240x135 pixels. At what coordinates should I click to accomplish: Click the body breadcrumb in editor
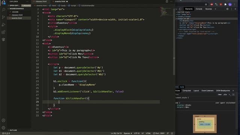[63, 6]
